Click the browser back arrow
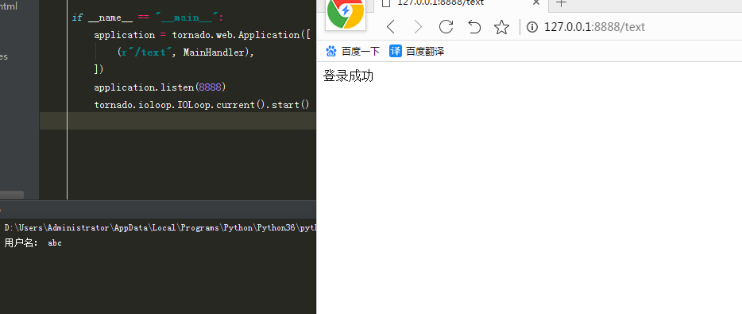This screenshot has height=314, width=742. click(390, 27)
